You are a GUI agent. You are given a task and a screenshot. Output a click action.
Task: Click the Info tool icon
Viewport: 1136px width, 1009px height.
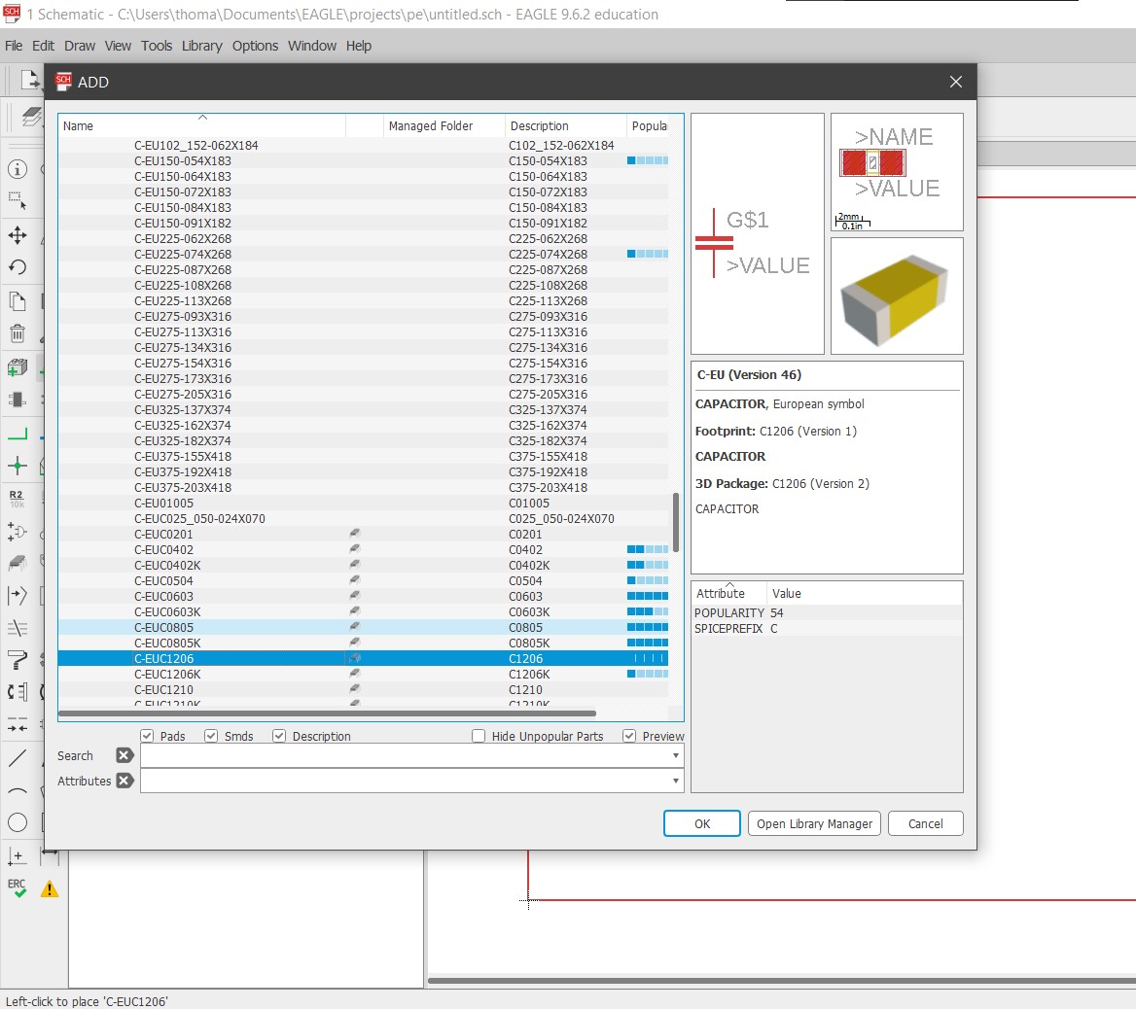[x=18, y=169]
